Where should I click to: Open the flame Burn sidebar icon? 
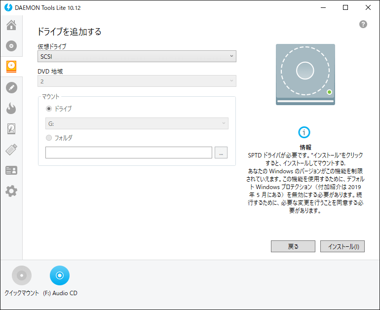click(11, 108)
